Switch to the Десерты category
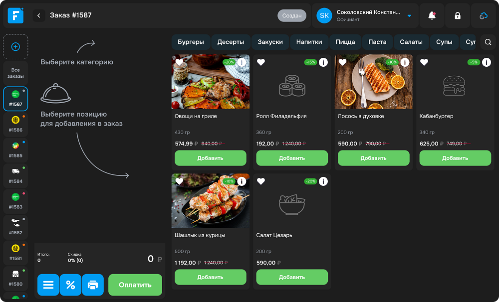 231,42
